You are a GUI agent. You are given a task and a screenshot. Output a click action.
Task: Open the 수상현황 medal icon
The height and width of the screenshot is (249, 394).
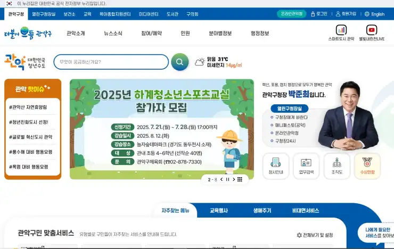(367, 166)
